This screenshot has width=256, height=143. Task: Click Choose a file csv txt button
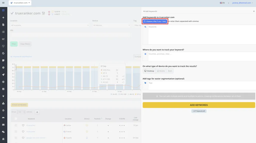coord(155,21)
